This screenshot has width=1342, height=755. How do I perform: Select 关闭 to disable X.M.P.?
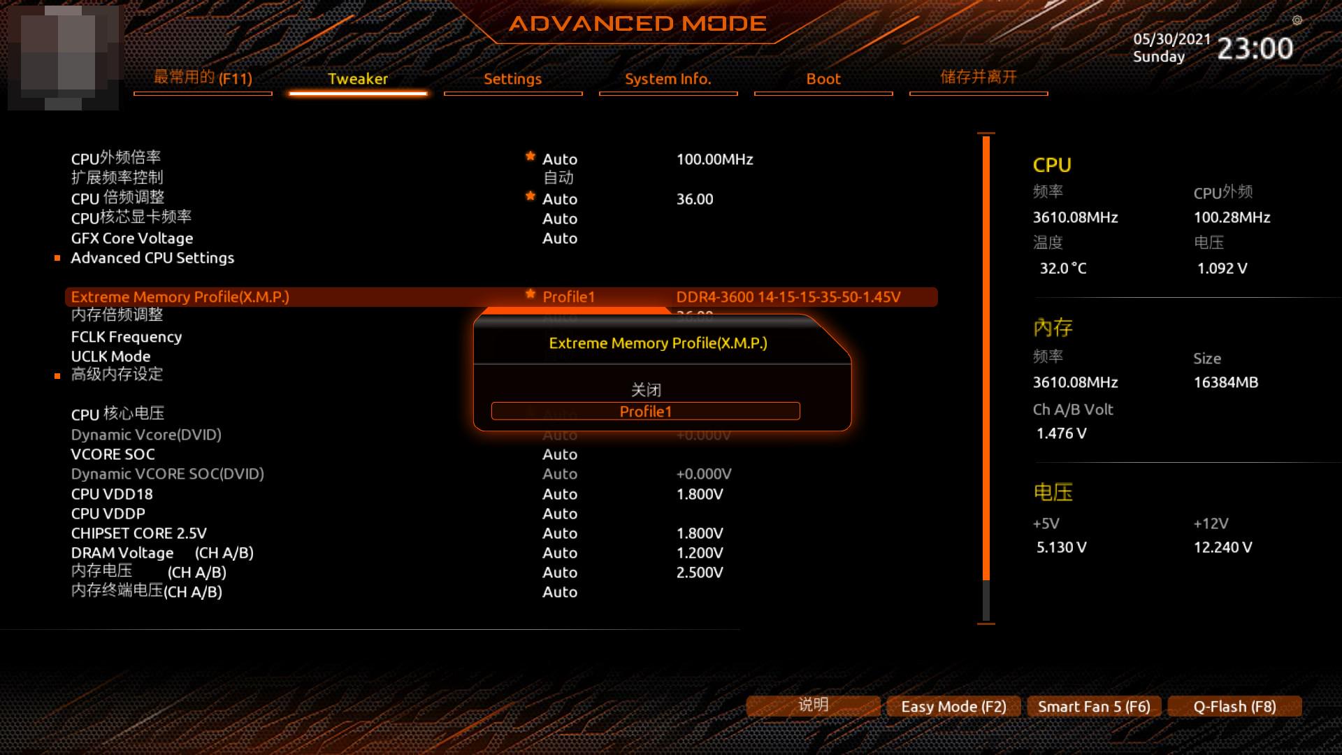click(x=645, y=389)
